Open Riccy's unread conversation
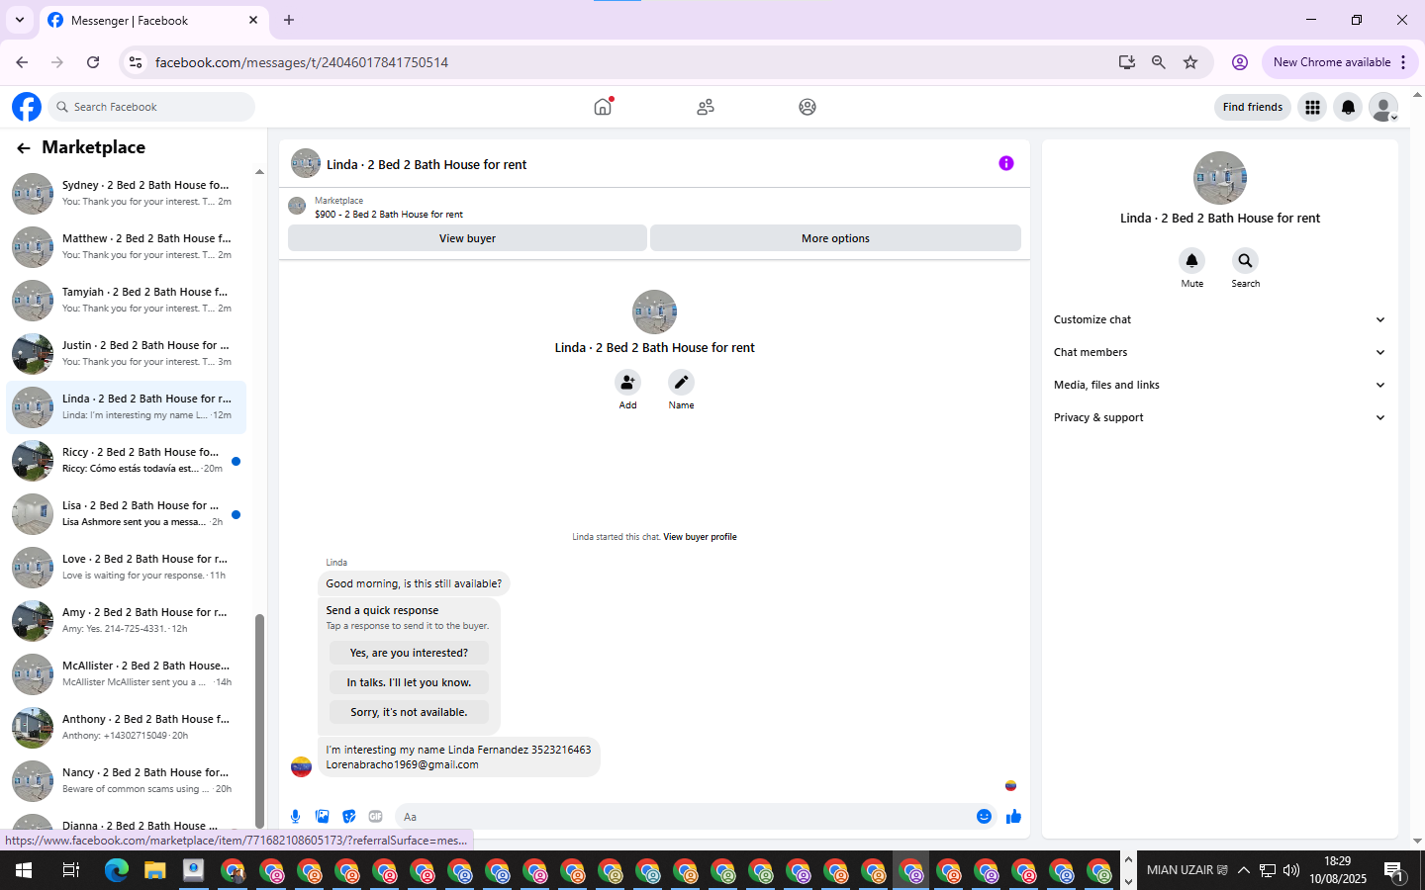 (126, 460)
